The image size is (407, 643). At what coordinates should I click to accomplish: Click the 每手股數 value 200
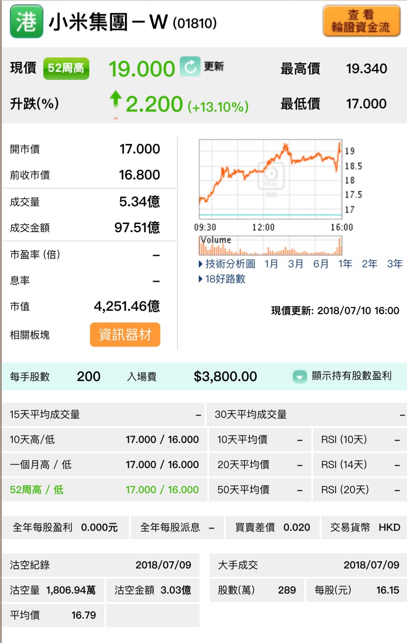pyautogui.click(x=89, y=376)
